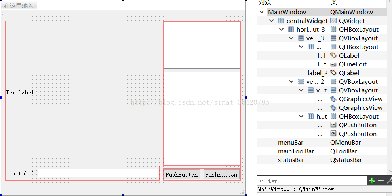Click the line edit beside bottom TextLabel
This screenshot has width=392, height=196.
98,173
